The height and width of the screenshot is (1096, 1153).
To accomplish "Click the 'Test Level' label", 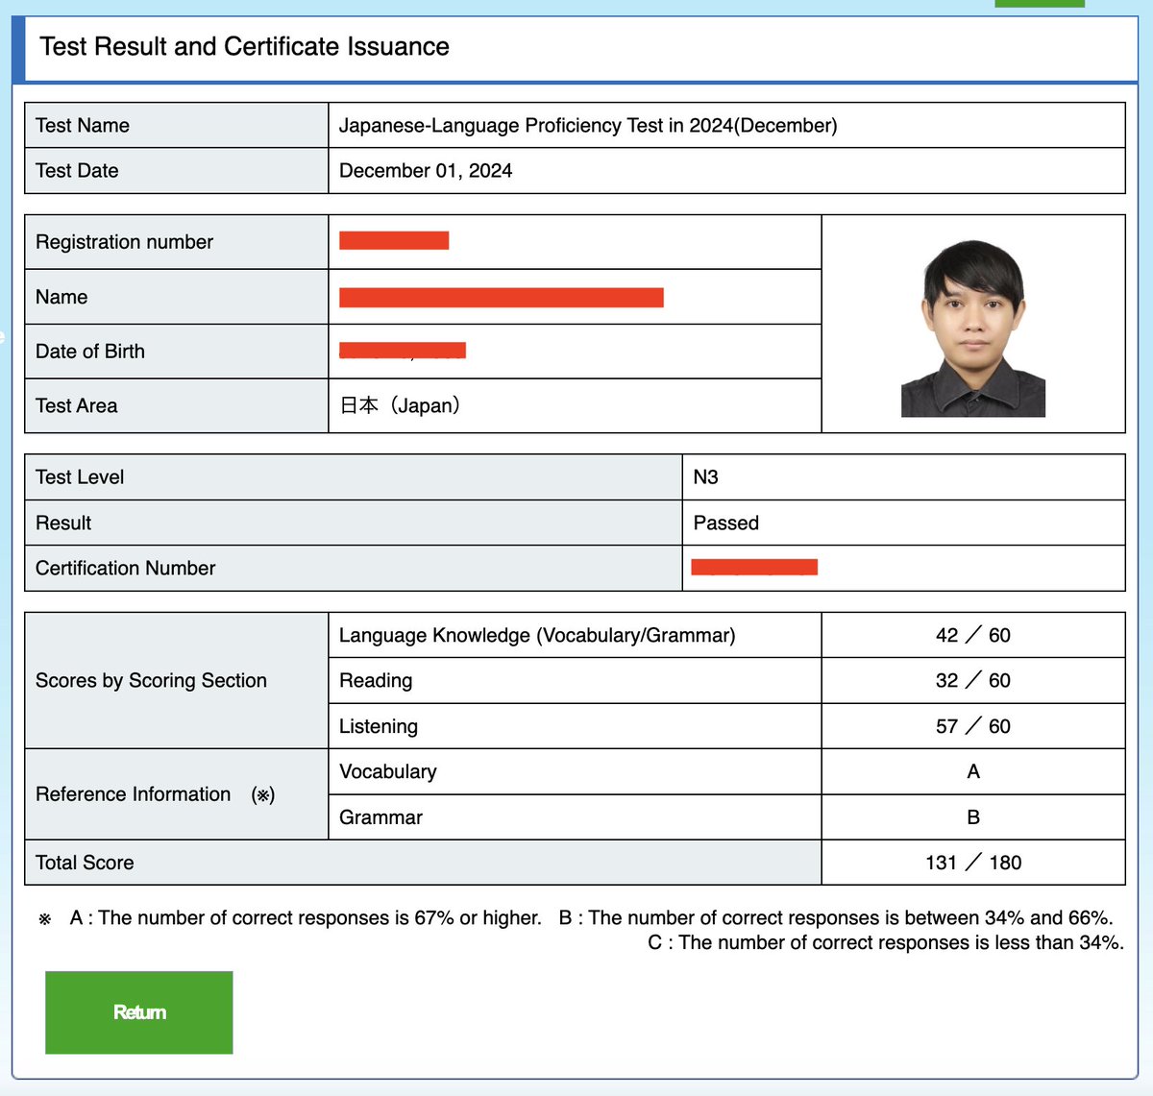I will [80, 476].
